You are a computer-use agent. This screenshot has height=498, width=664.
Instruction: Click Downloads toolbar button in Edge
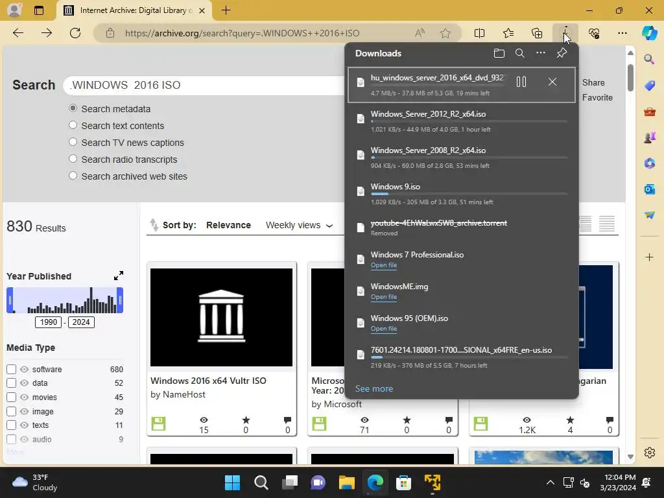point(565,33)
